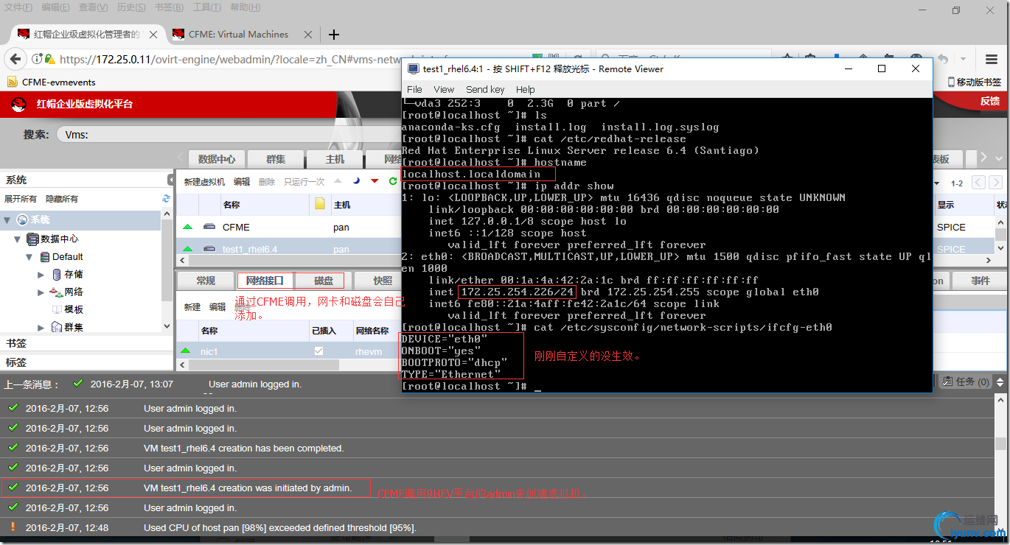The width and height of the screenshot is (1010, 545).
Task: Expand the 标签 tags section
Action: click(86, 362)
